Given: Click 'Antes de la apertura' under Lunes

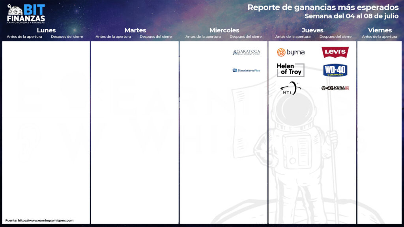Looking at the screenshot, I should [24, 37].
